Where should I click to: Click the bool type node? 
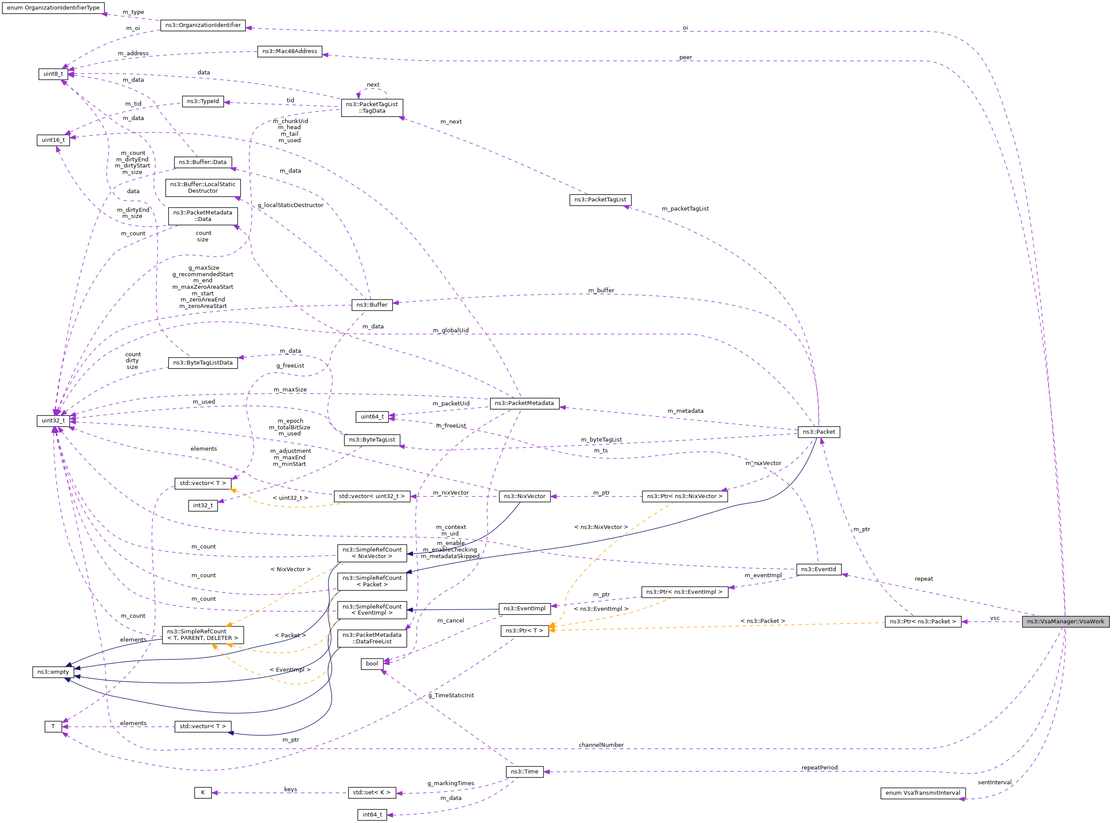click(x=372, y=664)
